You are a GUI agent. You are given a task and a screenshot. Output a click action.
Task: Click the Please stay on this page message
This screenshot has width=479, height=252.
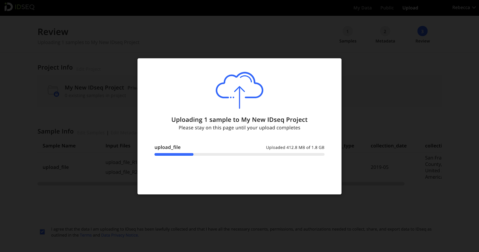coord(239,128)
